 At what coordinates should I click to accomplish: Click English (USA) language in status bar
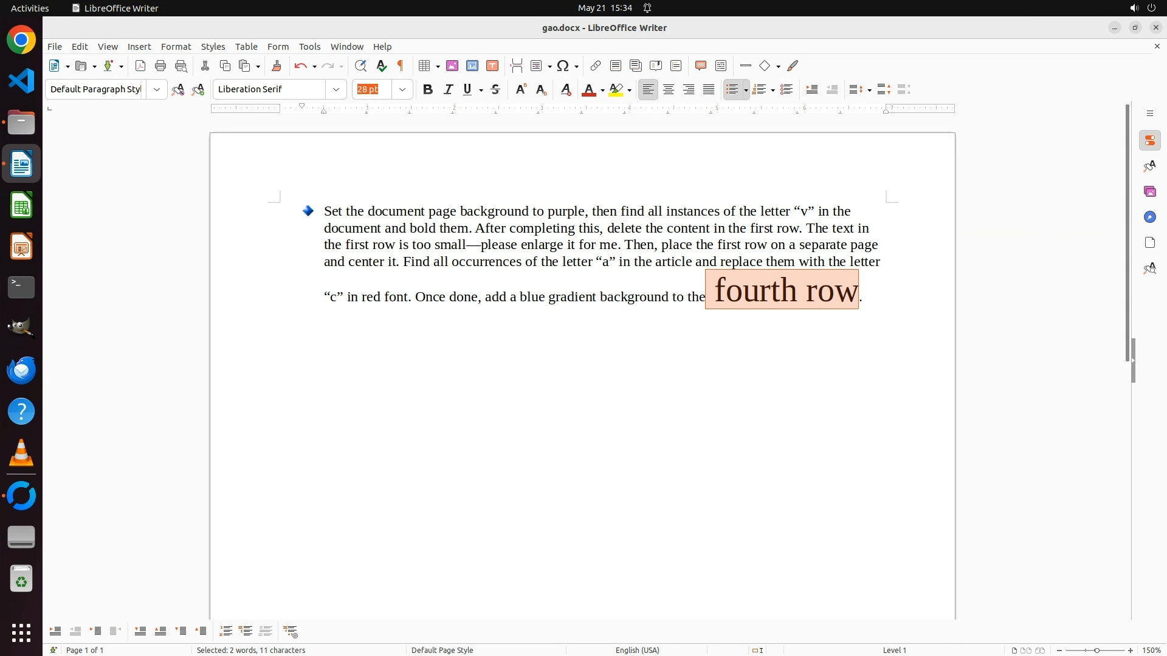637,650
